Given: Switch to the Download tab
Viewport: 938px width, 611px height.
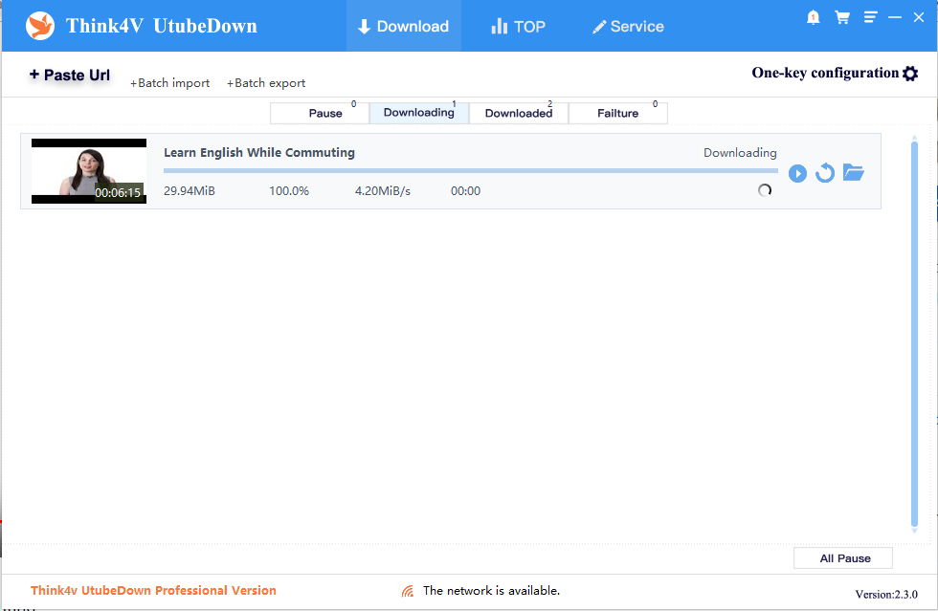Looking at the screenshot, I should coord(404,27).
